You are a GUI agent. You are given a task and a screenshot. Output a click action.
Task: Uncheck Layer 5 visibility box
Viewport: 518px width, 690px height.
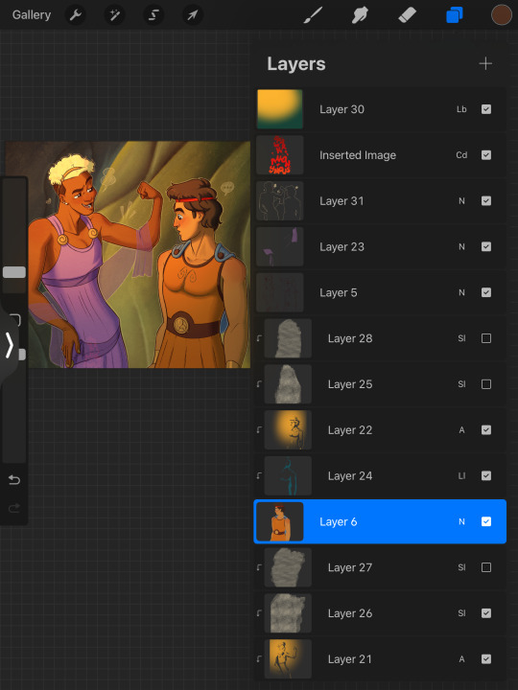[485, 292]
